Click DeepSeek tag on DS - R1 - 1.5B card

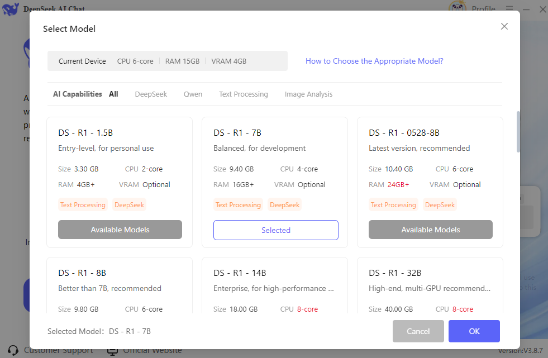click(x=129, y=204)
